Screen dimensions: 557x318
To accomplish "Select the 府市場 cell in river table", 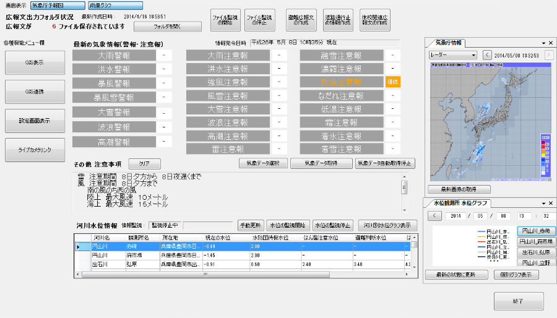I will 142,256.
